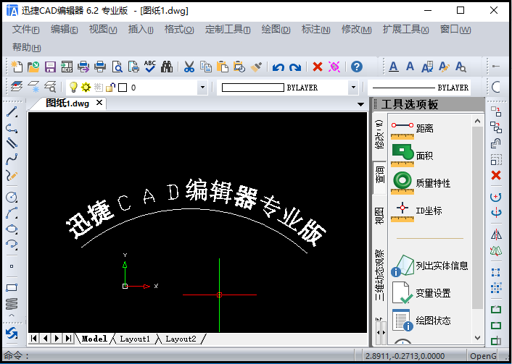Click the command line input area
This screenshot has width=512, height=364.
(178, 355)
